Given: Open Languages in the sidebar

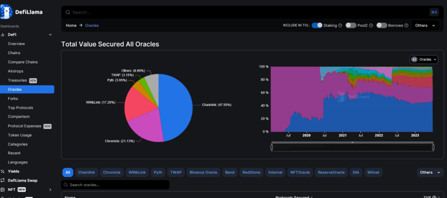Looking at the screenshot, I should point(18,162).
